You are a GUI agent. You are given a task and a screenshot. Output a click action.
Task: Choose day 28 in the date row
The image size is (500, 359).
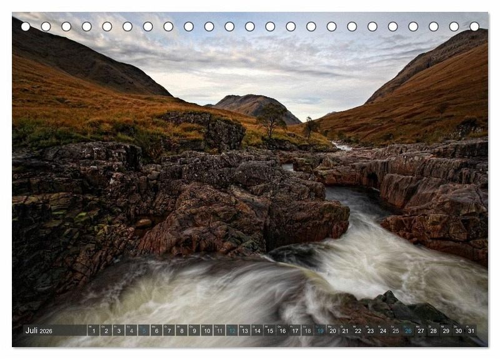click(x=433, y=330)
